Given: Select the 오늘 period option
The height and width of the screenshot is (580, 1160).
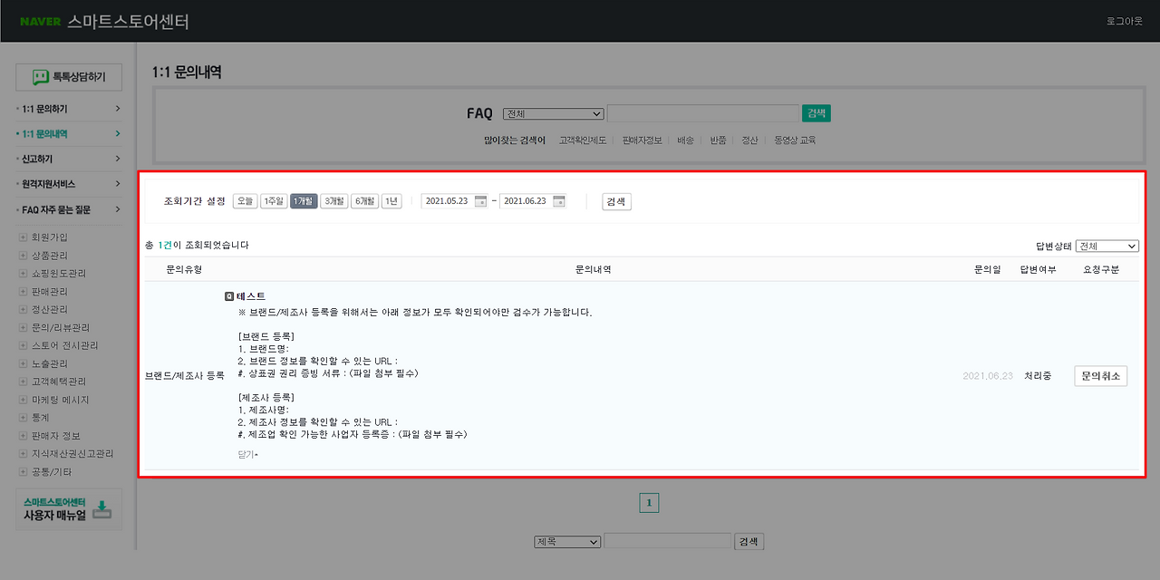Looking at the screenshot, I should (x=244, y=201).
